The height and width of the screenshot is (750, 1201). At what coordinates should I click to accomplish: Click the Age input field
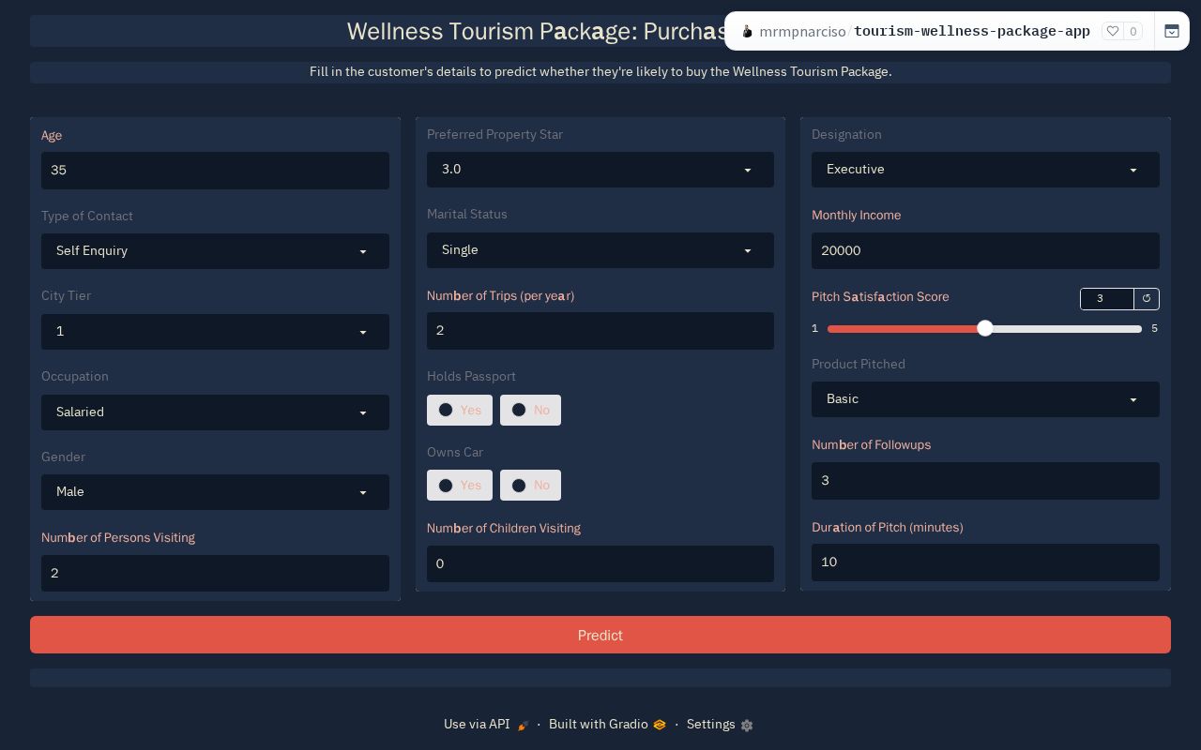click(x=215, y=171)
